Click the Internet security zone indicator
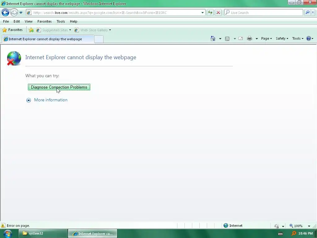Image resolution: width=317 pixels, height=238 pixels. (233, 226)
